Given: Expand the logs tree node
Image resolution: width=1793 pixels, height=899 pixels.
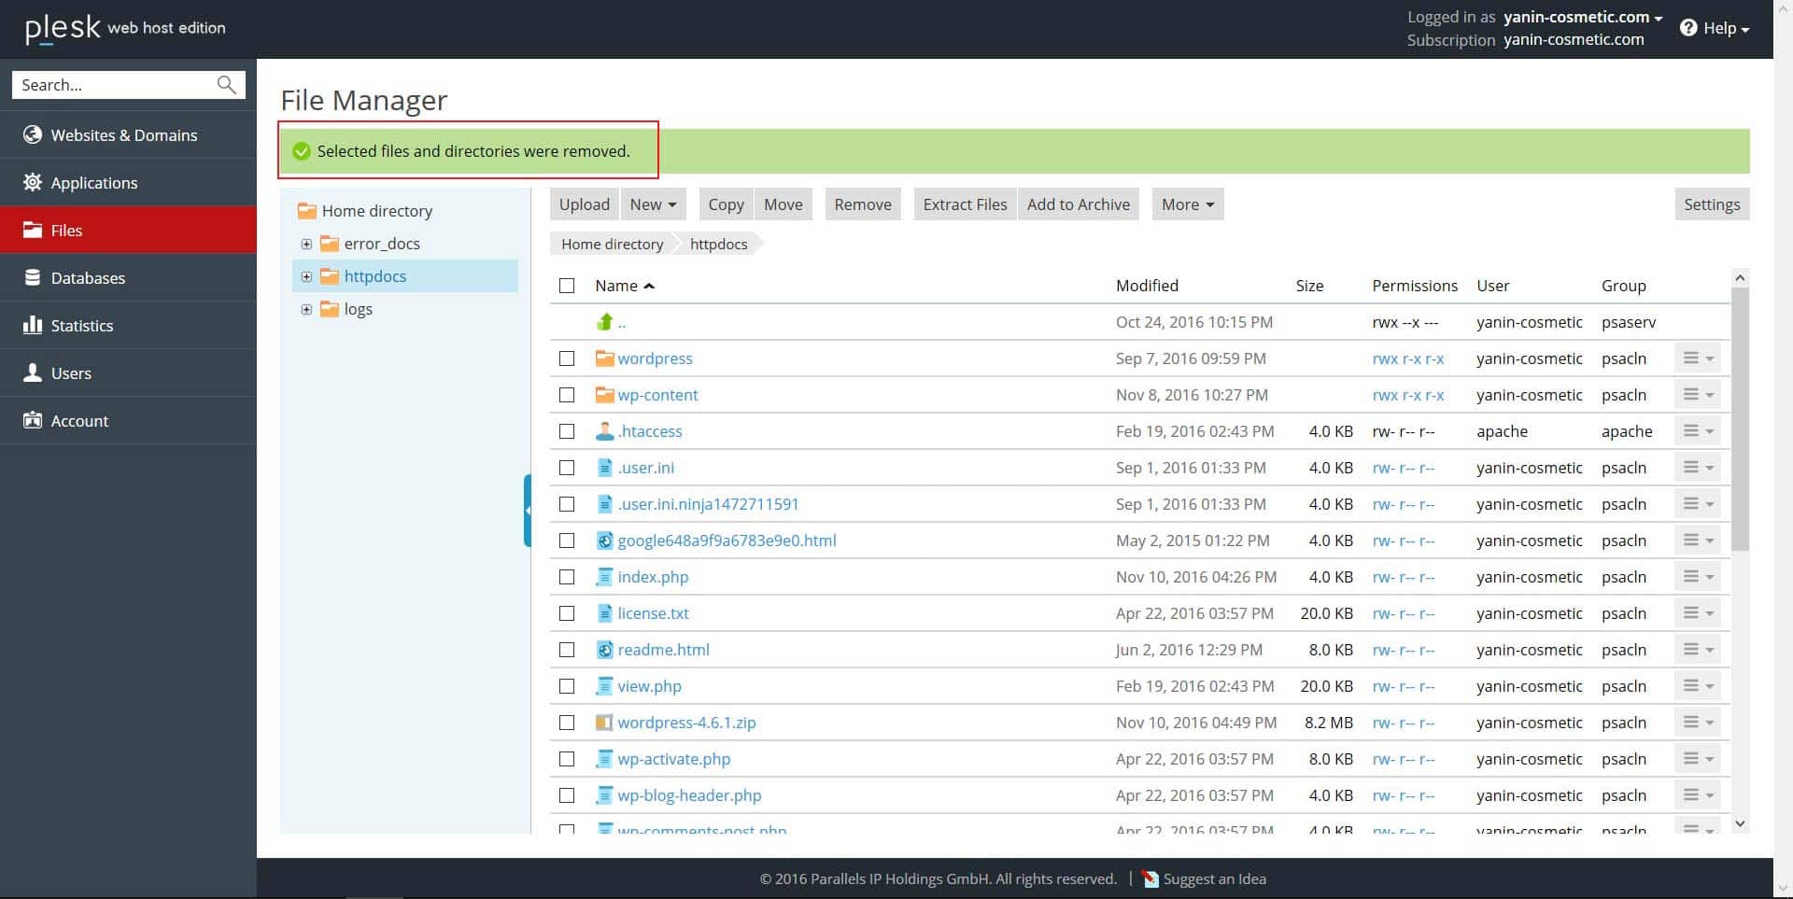Looking at the screenshot, I should (x=306, y=309).
